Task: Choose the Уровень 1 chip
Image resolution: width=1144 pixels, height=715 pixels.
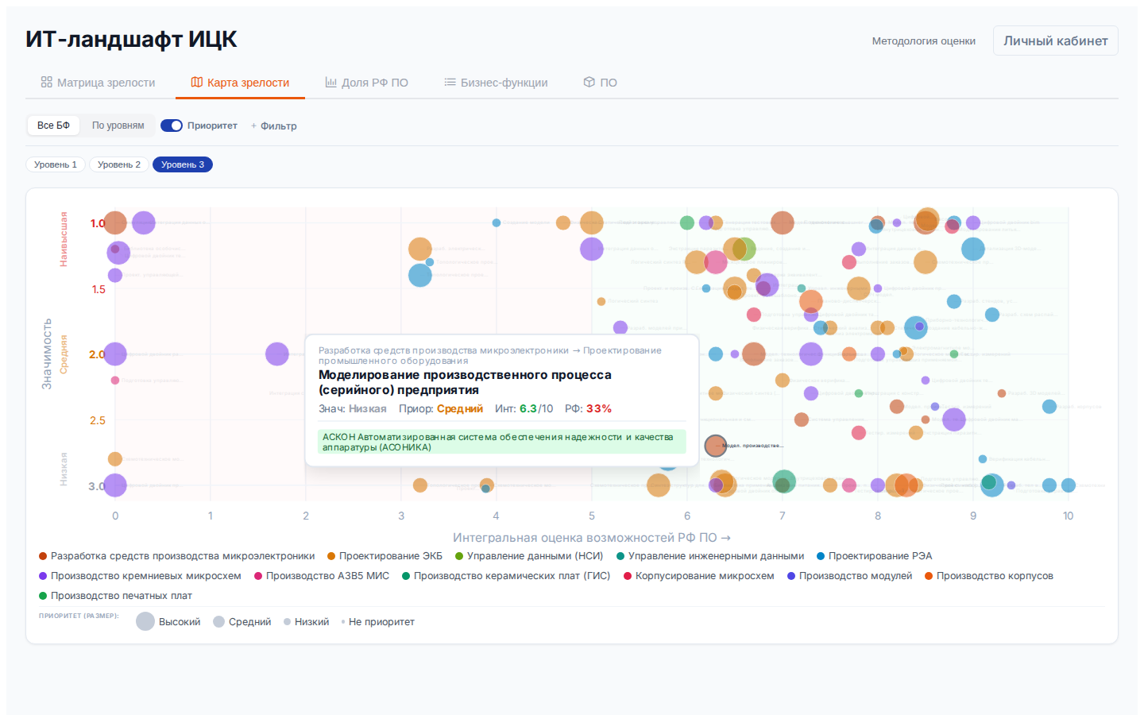Action: pos(56,164)
